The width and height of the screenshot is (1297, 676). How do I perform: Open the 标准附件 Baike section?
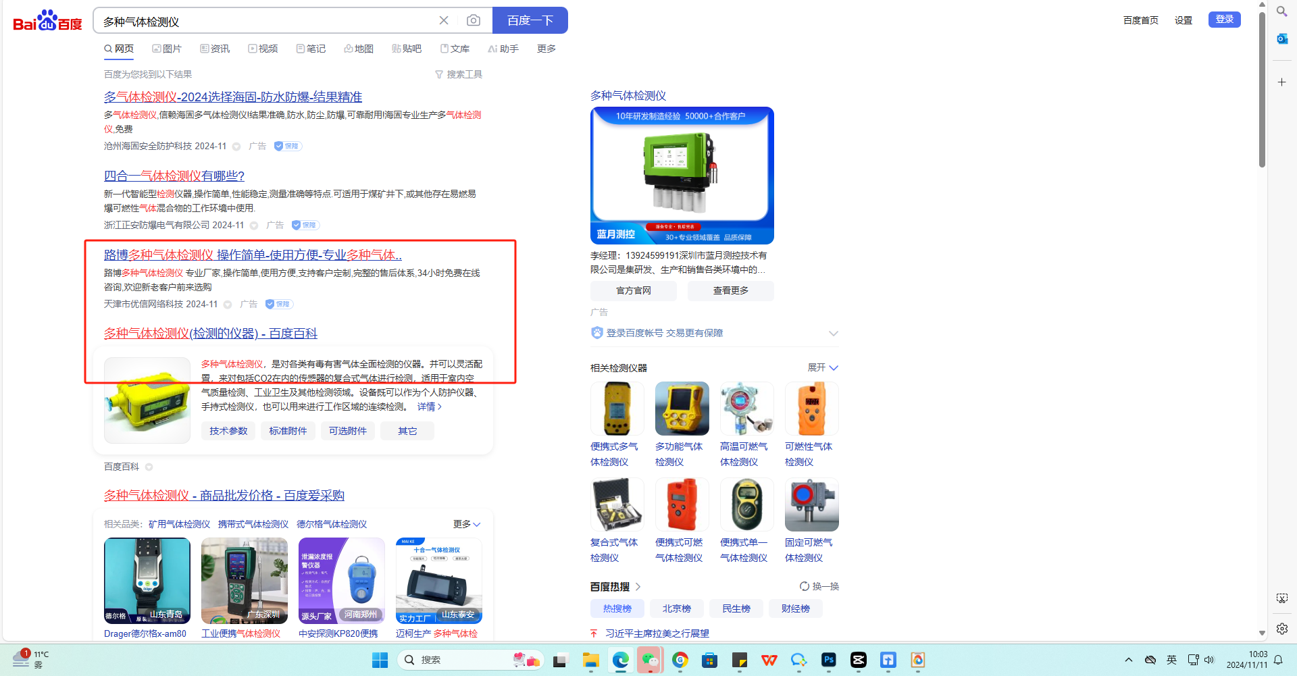[288, 431]
